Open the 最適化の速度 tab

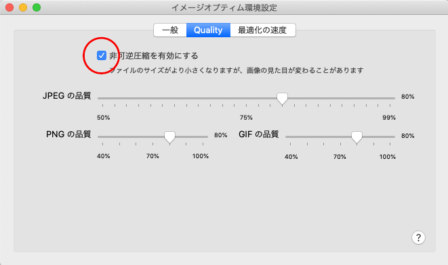click(x=262, y=30)
